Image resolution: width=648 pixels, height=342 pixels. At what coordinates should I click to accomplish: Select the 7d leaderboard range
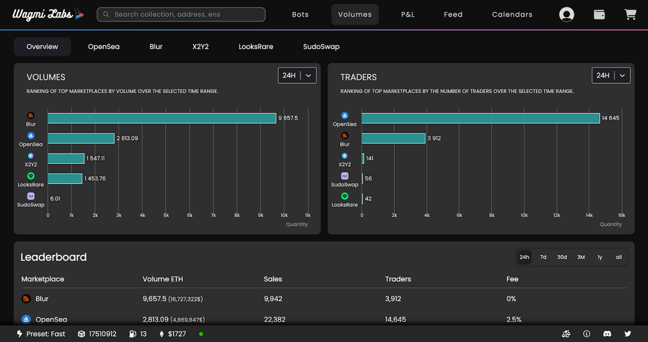[543, 257]
